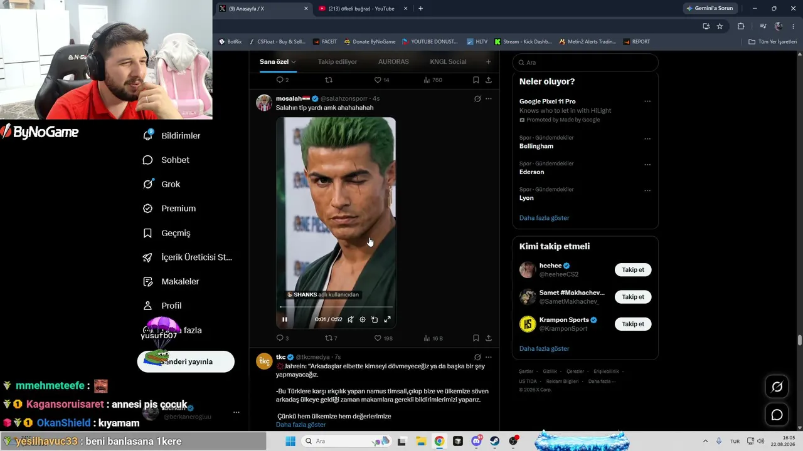Show more trends in Neler oluyor
Image resolution: width=803 pixels, height=451 pixels.
544,218
